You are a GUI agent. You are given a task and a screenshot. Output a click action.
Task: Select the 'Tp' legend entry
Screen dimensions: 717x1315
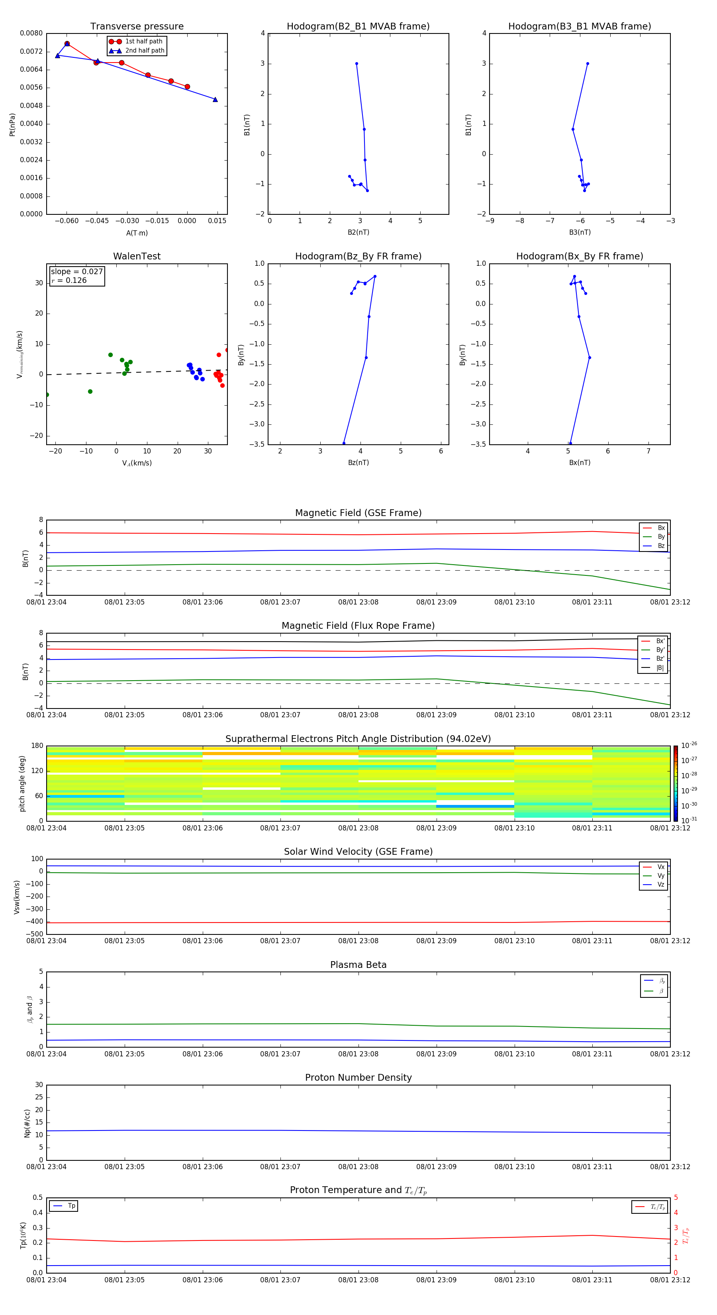coord(64,1206)
